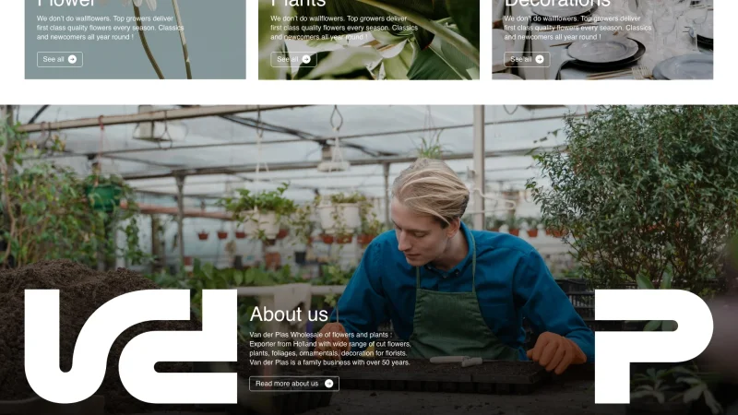The width and height of the screenshot is (738, 415).
Task: Click the Plants card heading
Action: pos(298,3)
